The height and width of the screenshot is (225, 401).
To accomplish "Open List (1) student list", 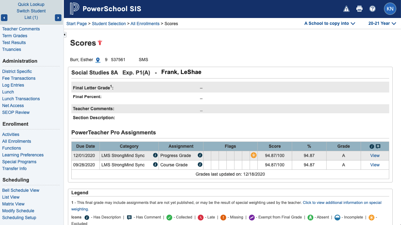I will (x=31, y=17).
